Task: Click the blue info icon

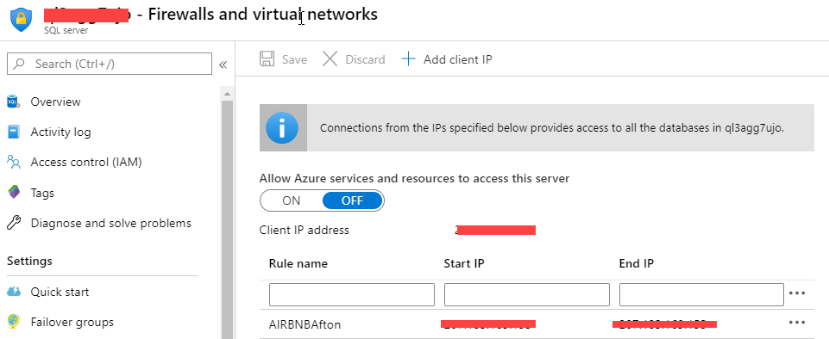Action: coord(282,128)
